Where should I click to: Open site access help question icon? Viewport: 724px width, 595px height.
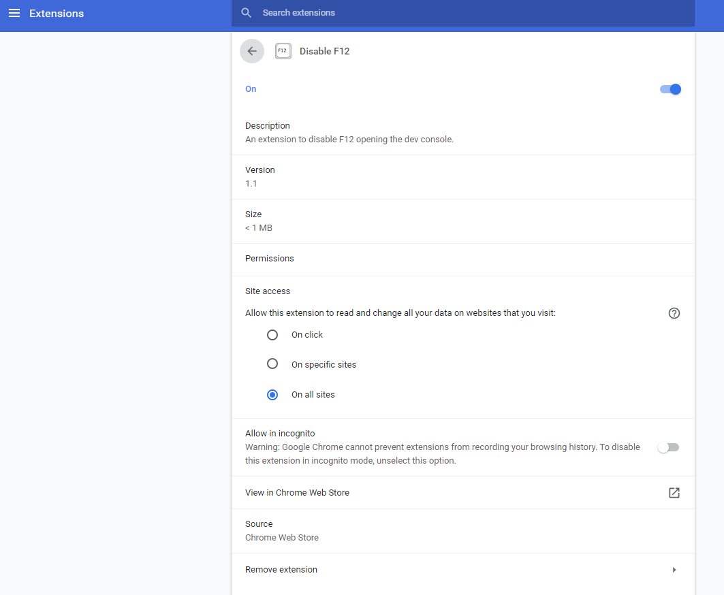point(674,313)
